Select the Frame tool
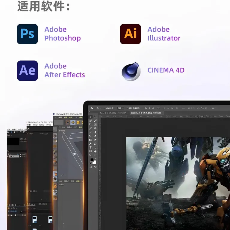Image resolution: width=230 pixels, height=230 pixels. click(95, 125)
